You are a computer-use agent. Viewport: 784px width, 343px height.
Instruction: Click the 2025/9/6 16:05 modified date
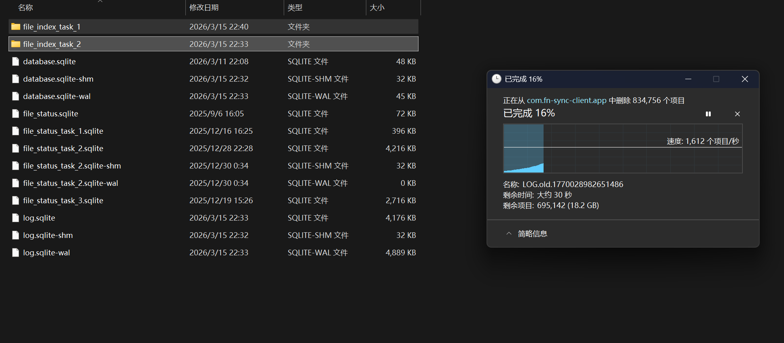click(217, 114)
